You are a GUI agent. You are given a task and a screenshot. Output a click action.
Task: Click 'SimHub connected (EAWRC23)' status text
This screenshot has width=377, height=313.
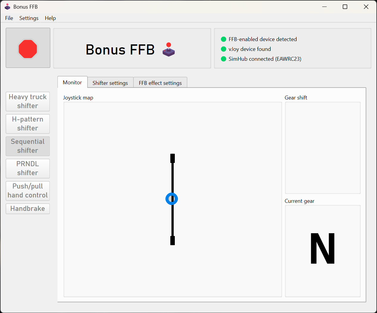point(265,59)
